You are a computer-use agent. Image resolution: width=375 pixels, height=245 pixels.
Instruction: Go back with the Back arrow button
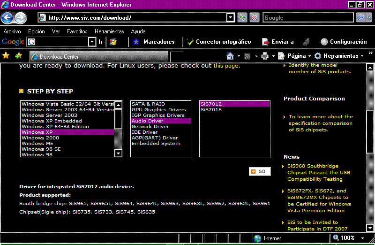point(7,17)
